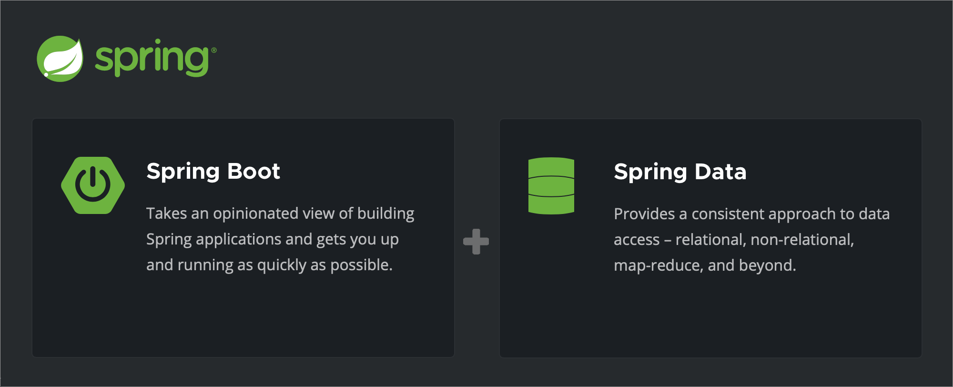The height and width of the screenshot is (387, 953).
Task: Click the 'Provides a consistent approach to data' line
Action: point(751,214)
